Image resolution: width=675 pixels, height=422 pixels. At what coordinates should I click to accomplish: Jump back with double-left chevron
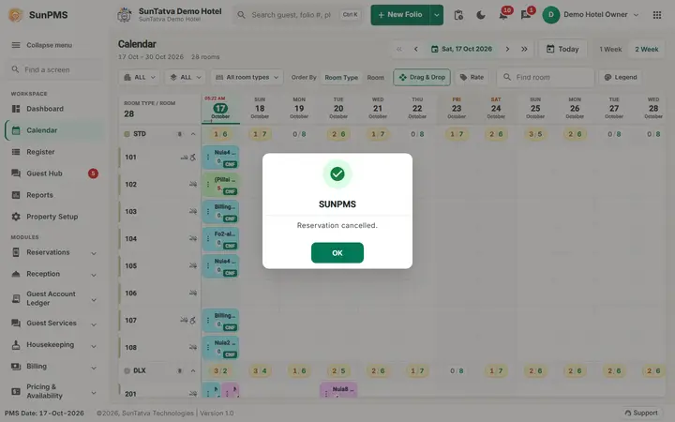click(x=399, y=49)
